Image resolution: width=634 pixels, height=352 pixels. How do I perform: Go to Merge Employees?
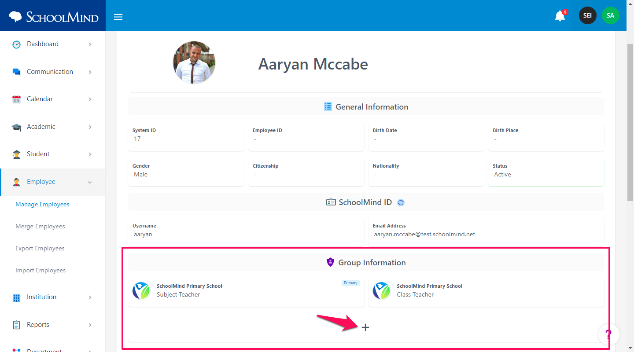pos(40,226)
